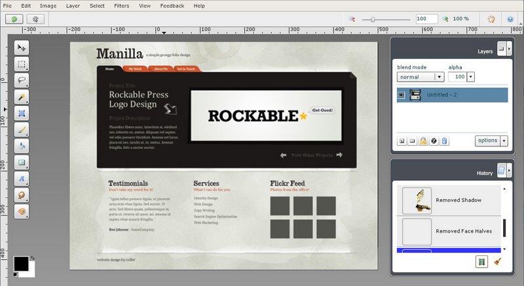This screenshot has height=286, width=524.
Task: Open the help icon in toolbar
Action: click(x=510, y=20)
